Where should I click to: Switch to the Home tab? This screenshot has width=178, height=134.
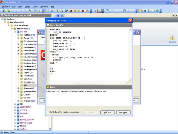tap(61, 16)
